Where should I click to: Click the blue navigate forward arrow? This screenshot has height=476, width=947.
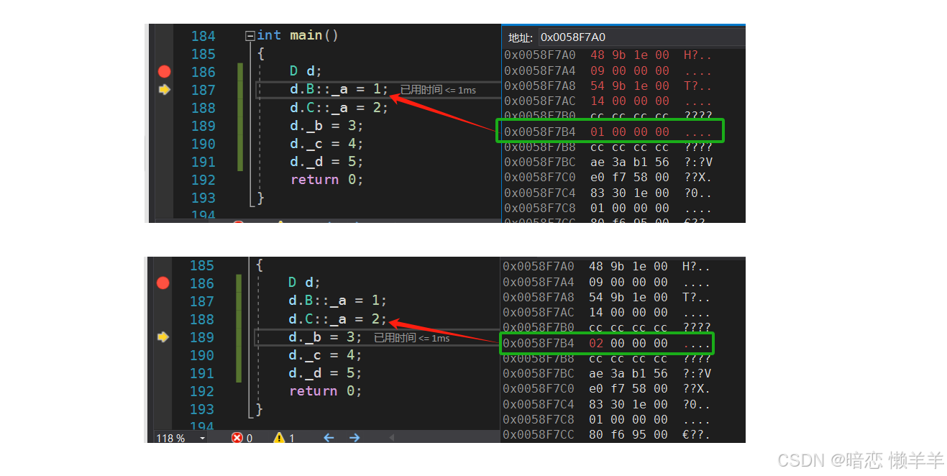coord(354,438)
